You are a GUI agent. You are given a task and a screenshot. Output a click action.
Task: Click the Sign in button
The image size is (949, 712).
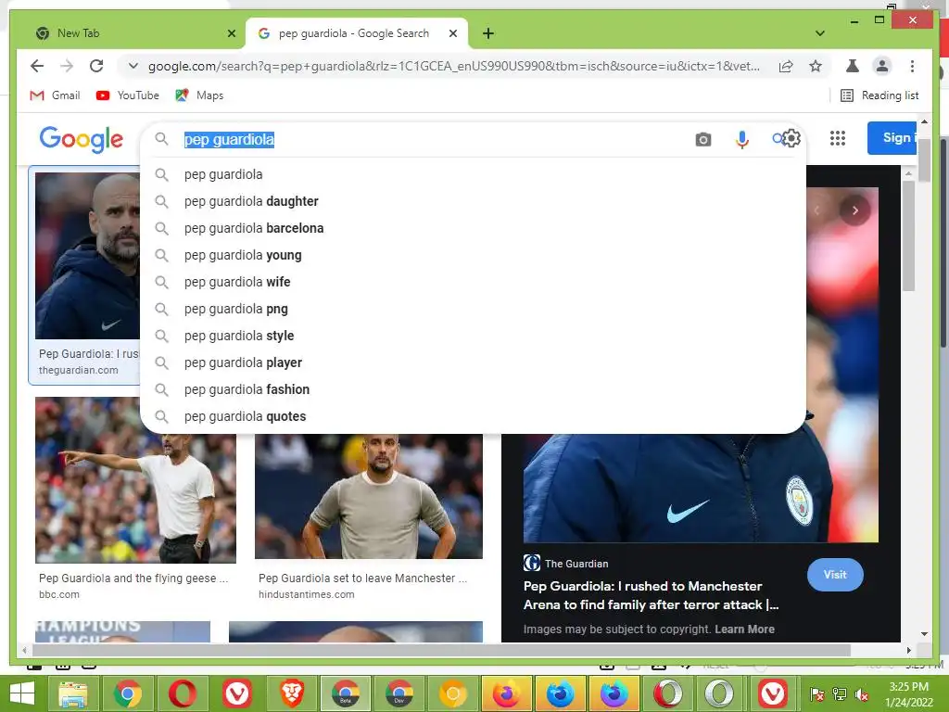click(x=892, y=138)
